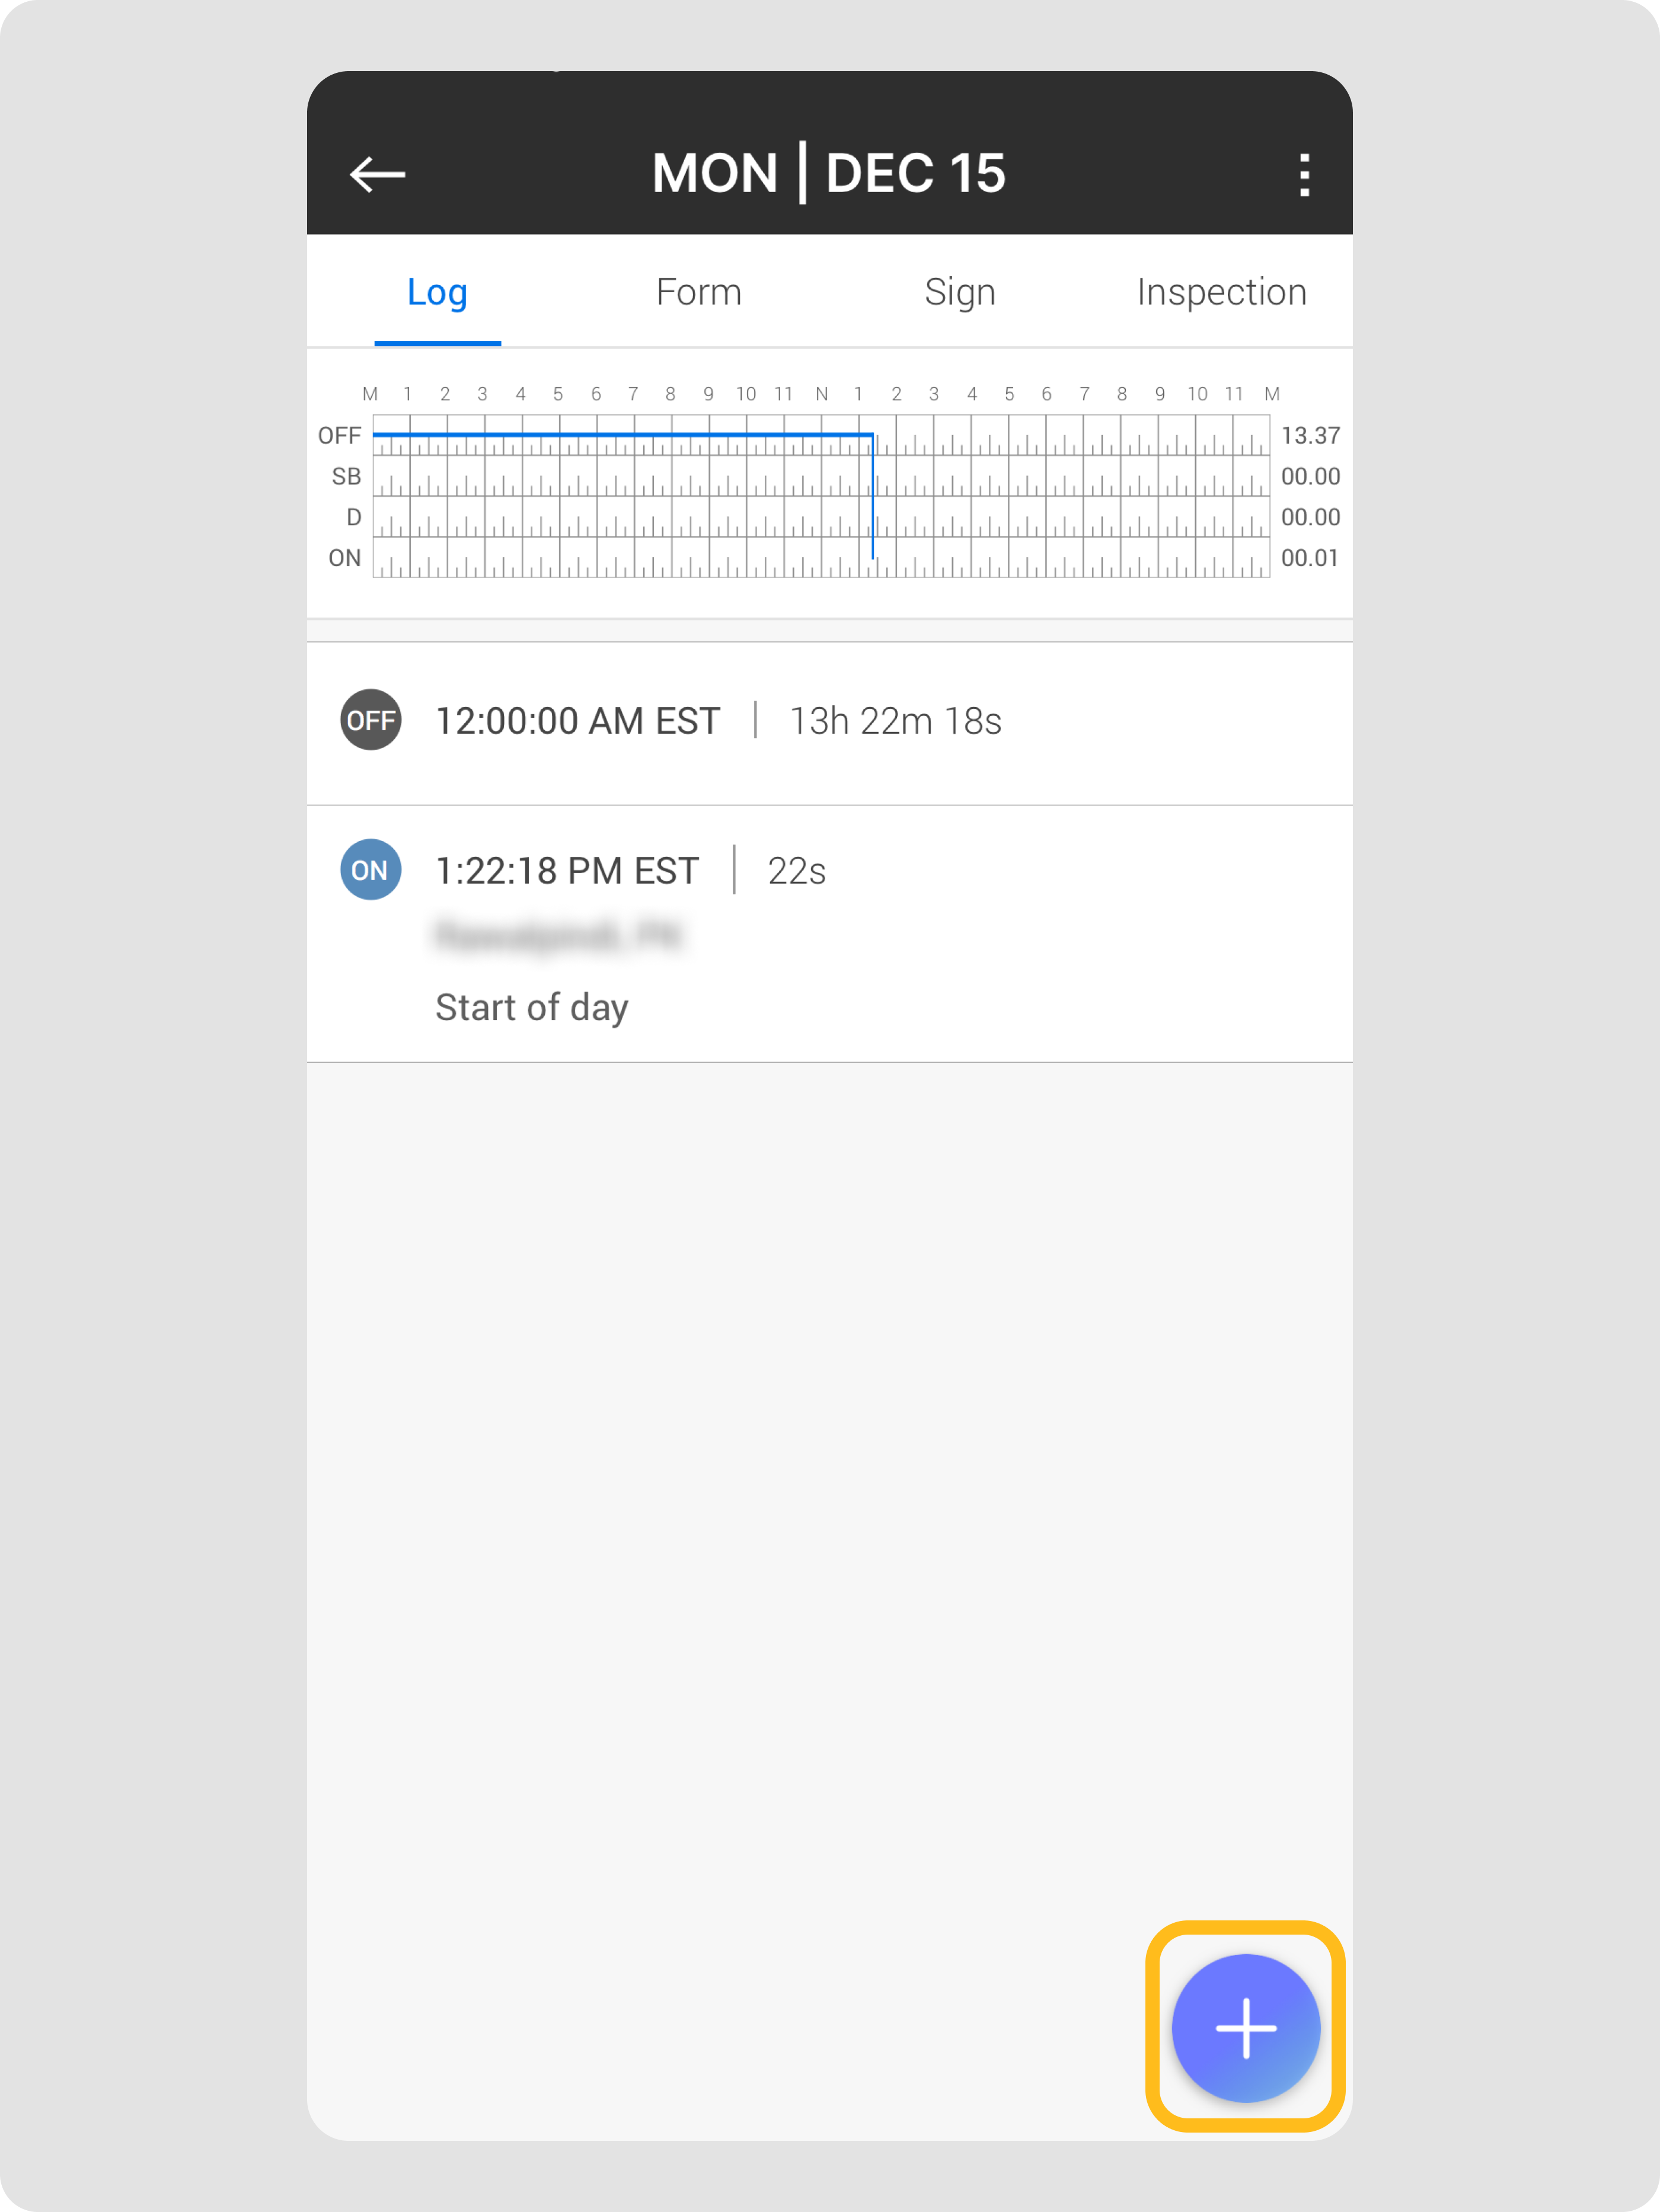Tap the blue ON status badge

(371, 870)
